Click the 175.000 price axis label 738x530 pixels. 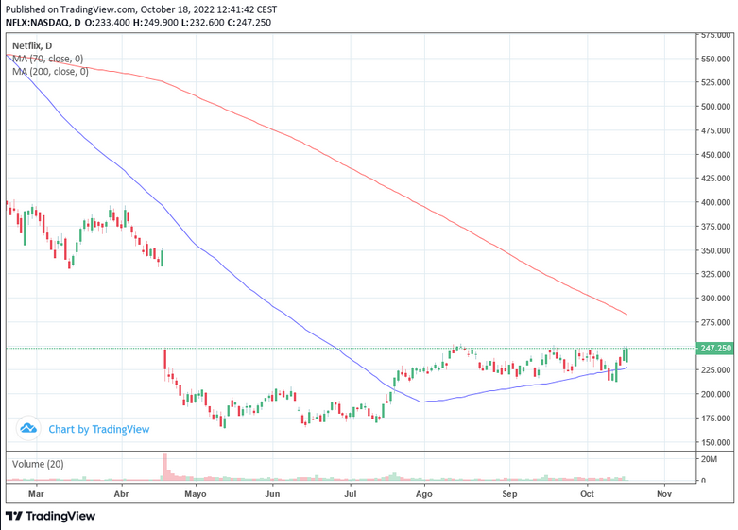coord(715,419)
